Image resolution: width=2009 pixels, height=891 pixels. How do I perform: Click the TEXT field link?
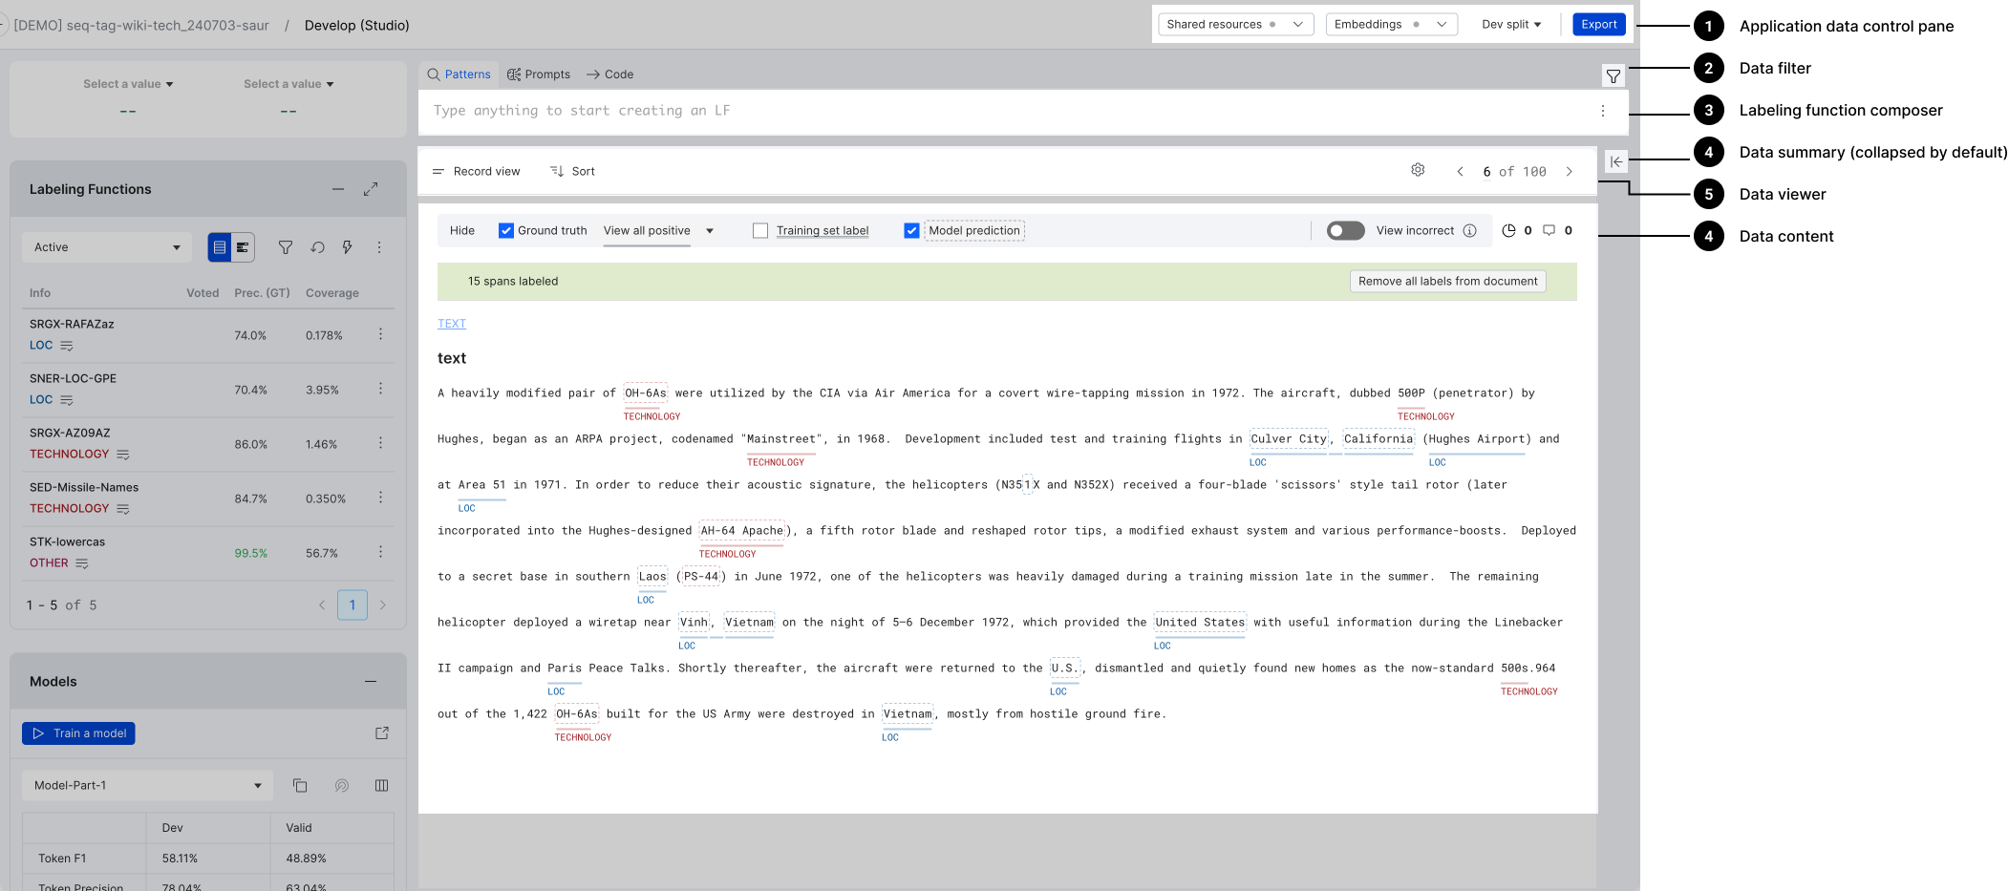click(x=452, y=324)
